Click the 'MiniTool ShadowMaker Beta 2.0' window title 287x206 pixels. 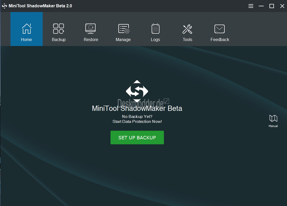pos(40,6)
